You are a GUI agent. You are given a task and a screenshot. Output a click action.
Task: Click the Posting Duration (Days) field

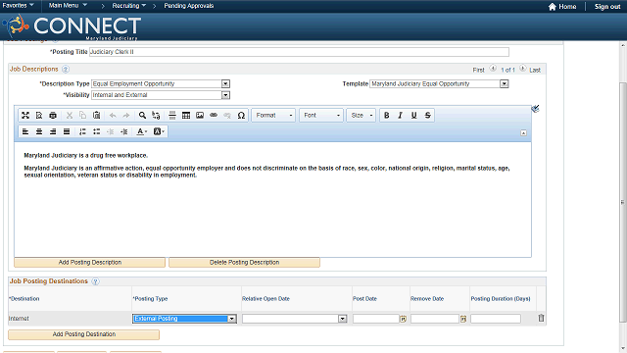496,319
